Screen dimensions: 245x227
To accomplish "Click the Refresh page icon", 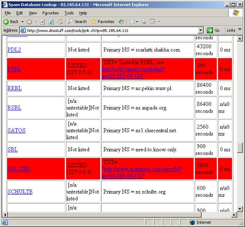I will point(51,22).
